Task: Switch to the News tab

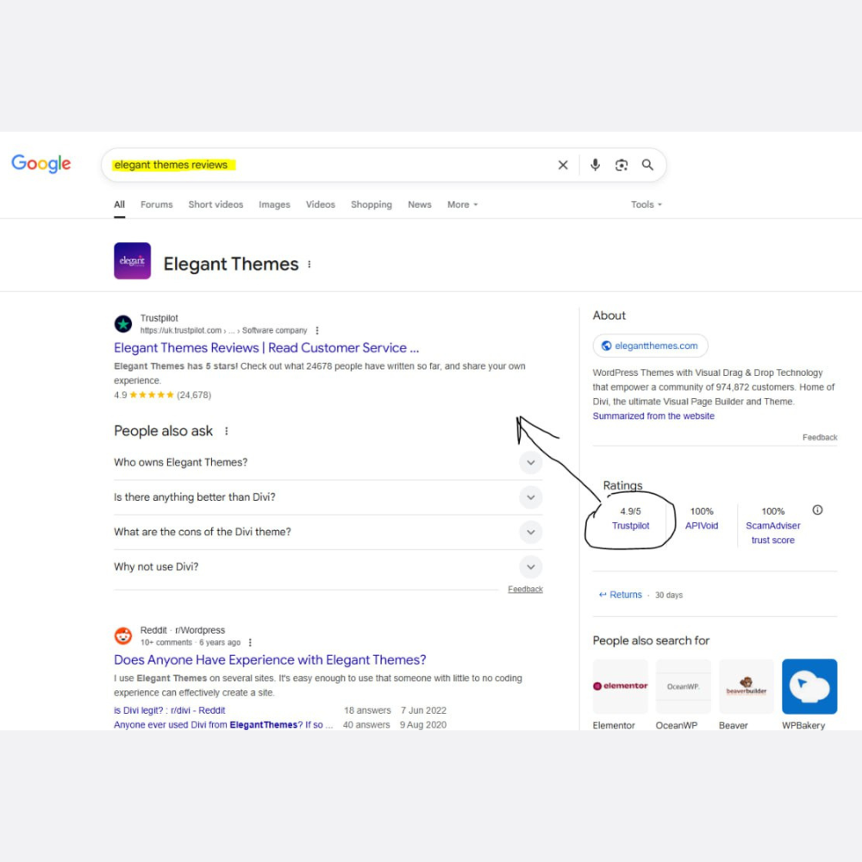Action: click(x=420, y=204)
